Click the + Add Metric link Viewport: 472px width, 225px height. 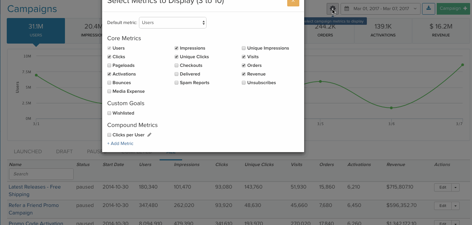coord(120,143)
